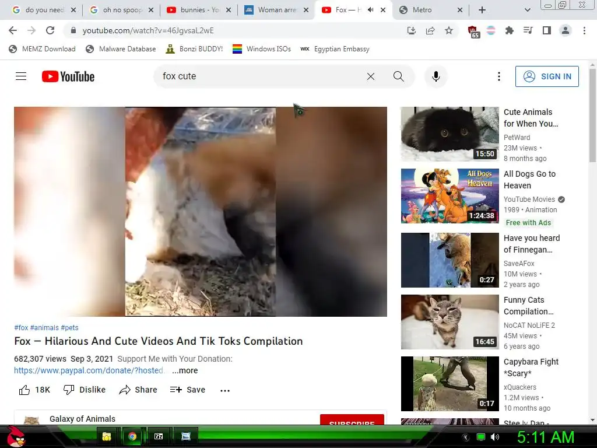Reload the current page

tap(50, 30)
